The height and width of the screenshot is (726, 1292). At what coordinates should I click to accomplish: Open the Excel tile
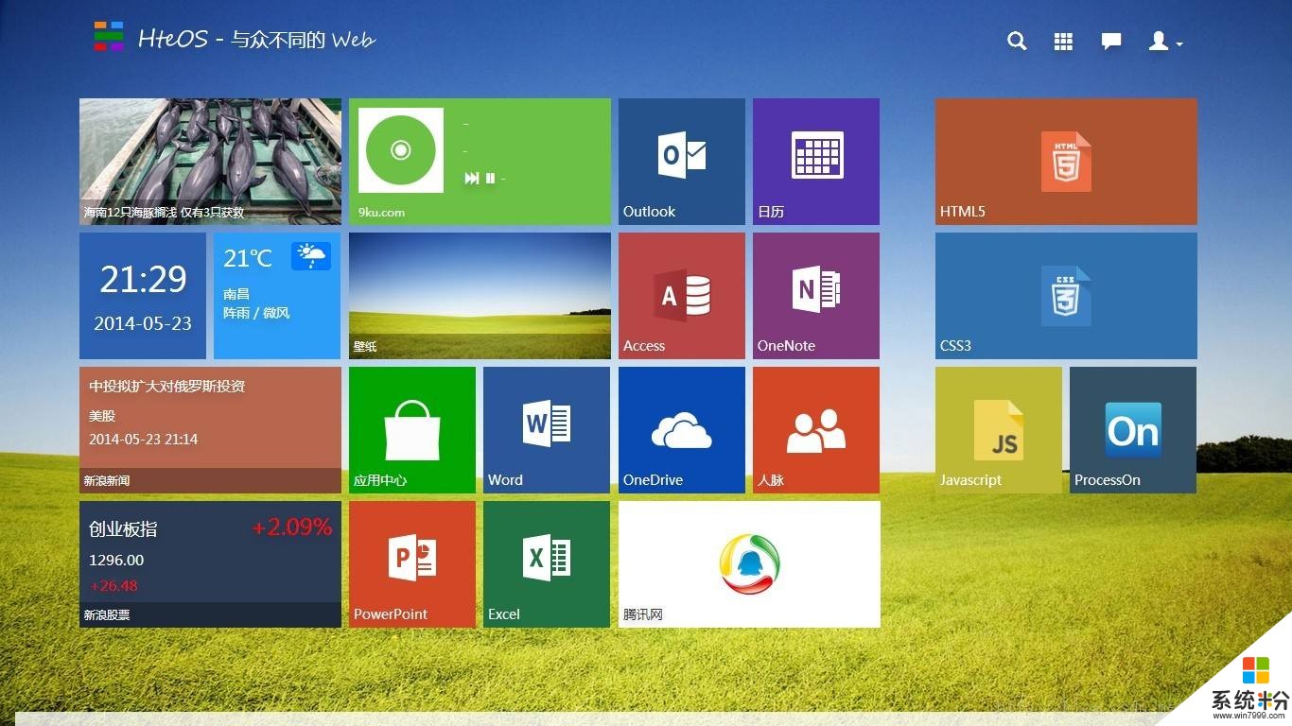[x=546, y=564]
